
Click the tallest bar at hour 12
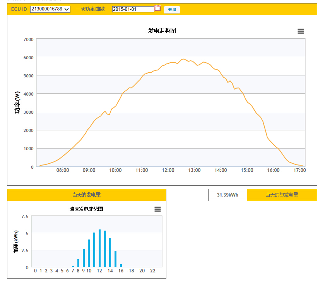click(x=99, y=248)
